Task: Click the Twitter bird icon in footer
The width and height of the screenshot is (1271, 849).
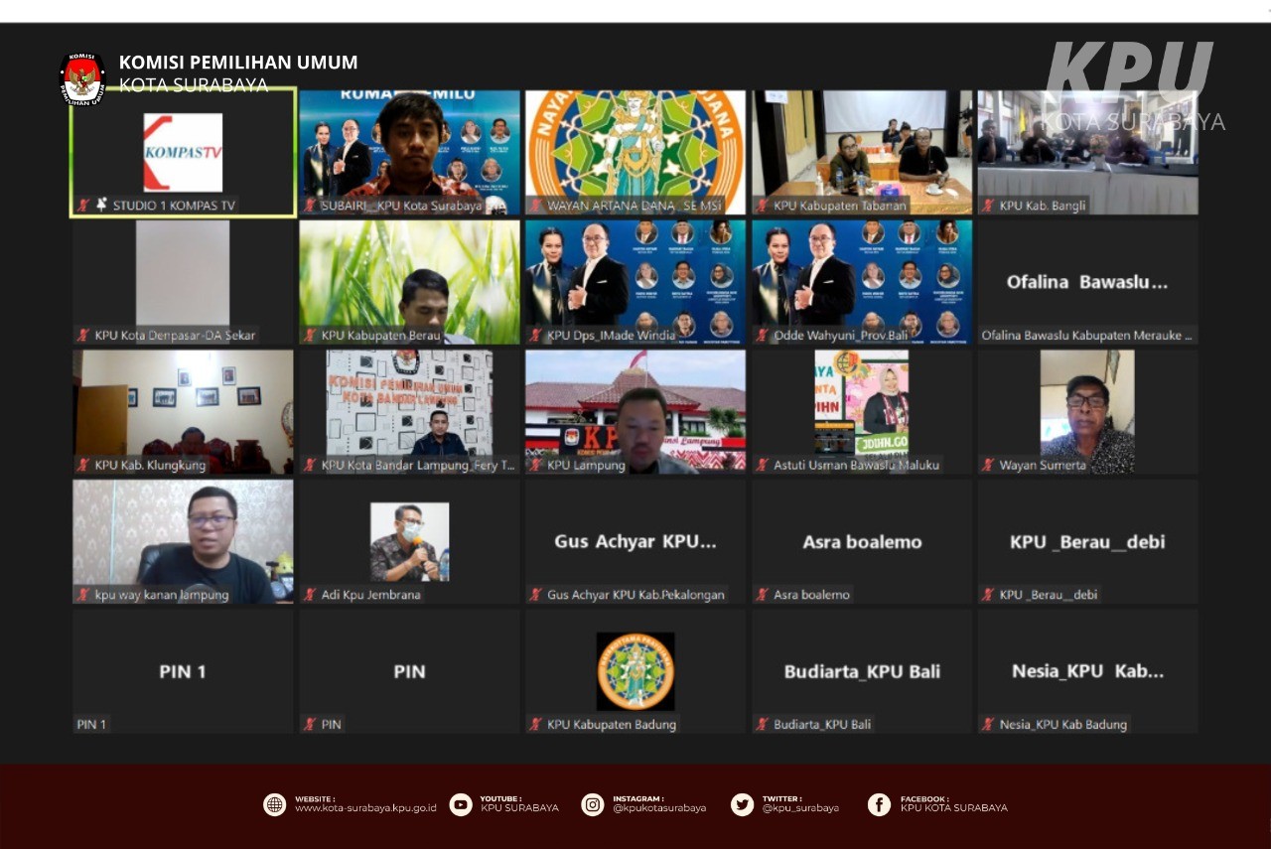Action: pos(742,804)
